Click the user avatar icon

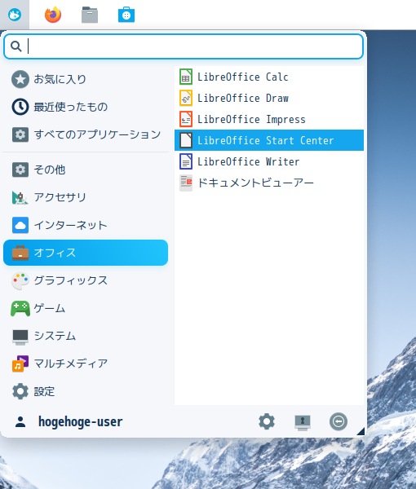(20, 422)
